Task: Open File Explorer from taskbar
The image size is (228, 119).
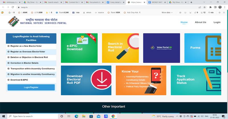Action: point(84,116)
